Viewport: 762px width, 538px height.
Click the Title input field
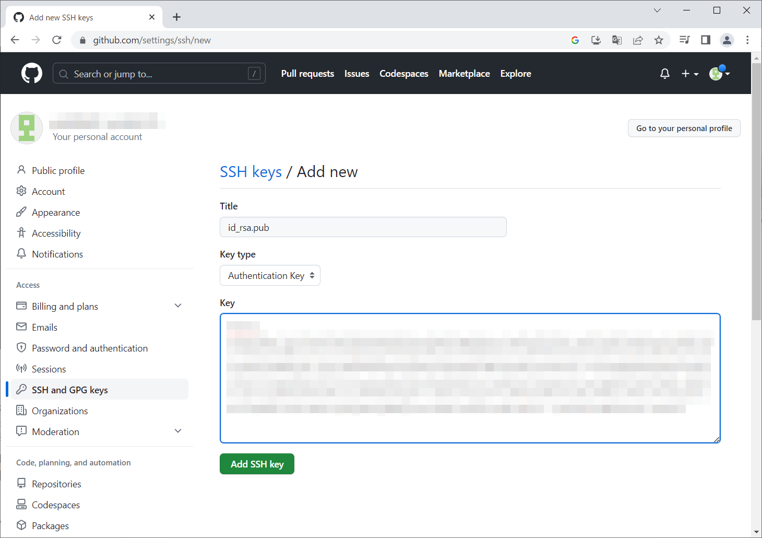point(363,227)
